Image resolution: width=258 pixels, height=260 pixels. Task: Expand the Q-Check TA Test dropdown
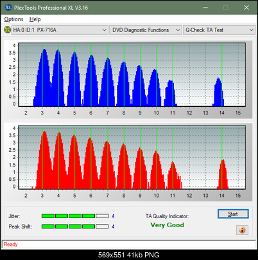click(x=219, y=30)
